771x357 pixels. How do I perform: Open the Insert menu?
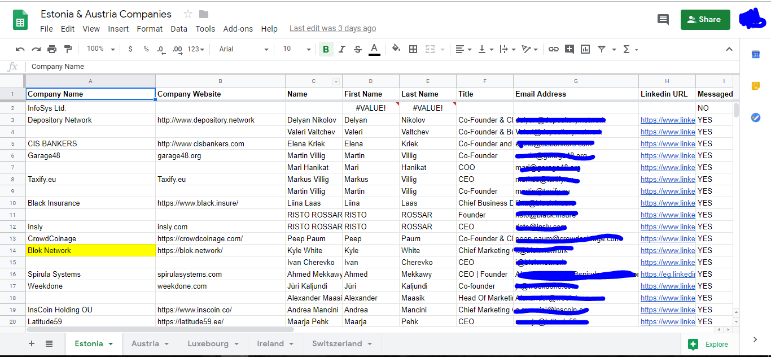119,29
